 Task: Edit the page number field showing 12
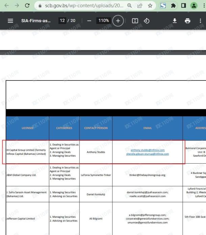tap(62, 21)
